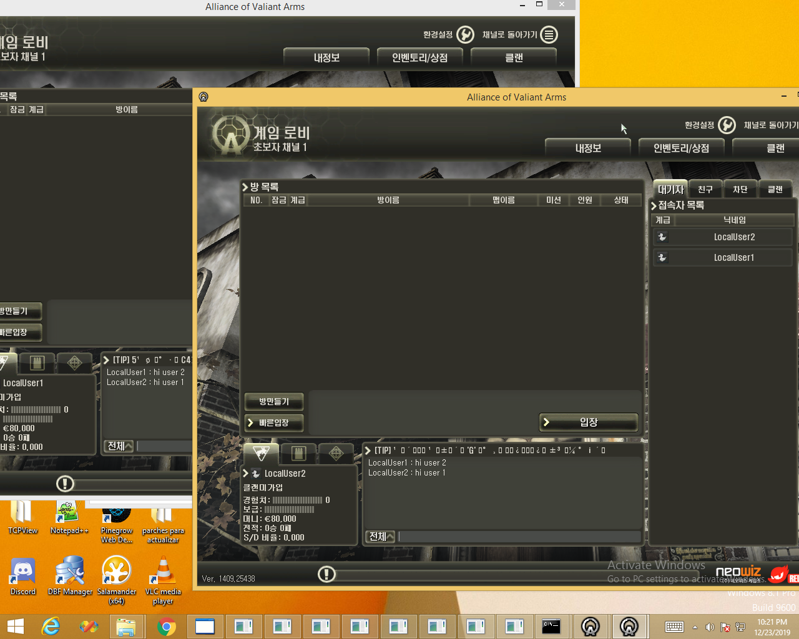
Task: Click the 방이름 column header in front window
Action: click(x=388, y=200)
